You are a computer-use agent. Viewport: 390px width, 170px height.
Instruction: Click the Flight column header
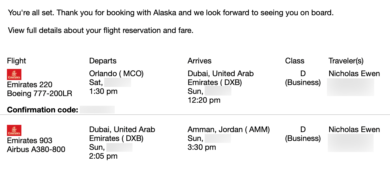pos(17,61)
